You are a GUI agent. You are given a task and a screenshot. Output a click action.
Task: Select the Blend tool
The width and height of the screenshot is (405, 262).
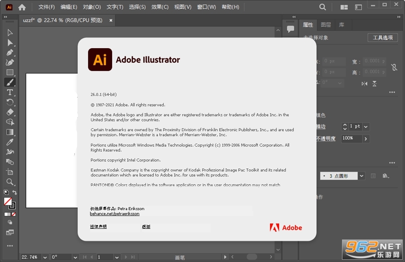pyautogui.click(x=10, y=162)
